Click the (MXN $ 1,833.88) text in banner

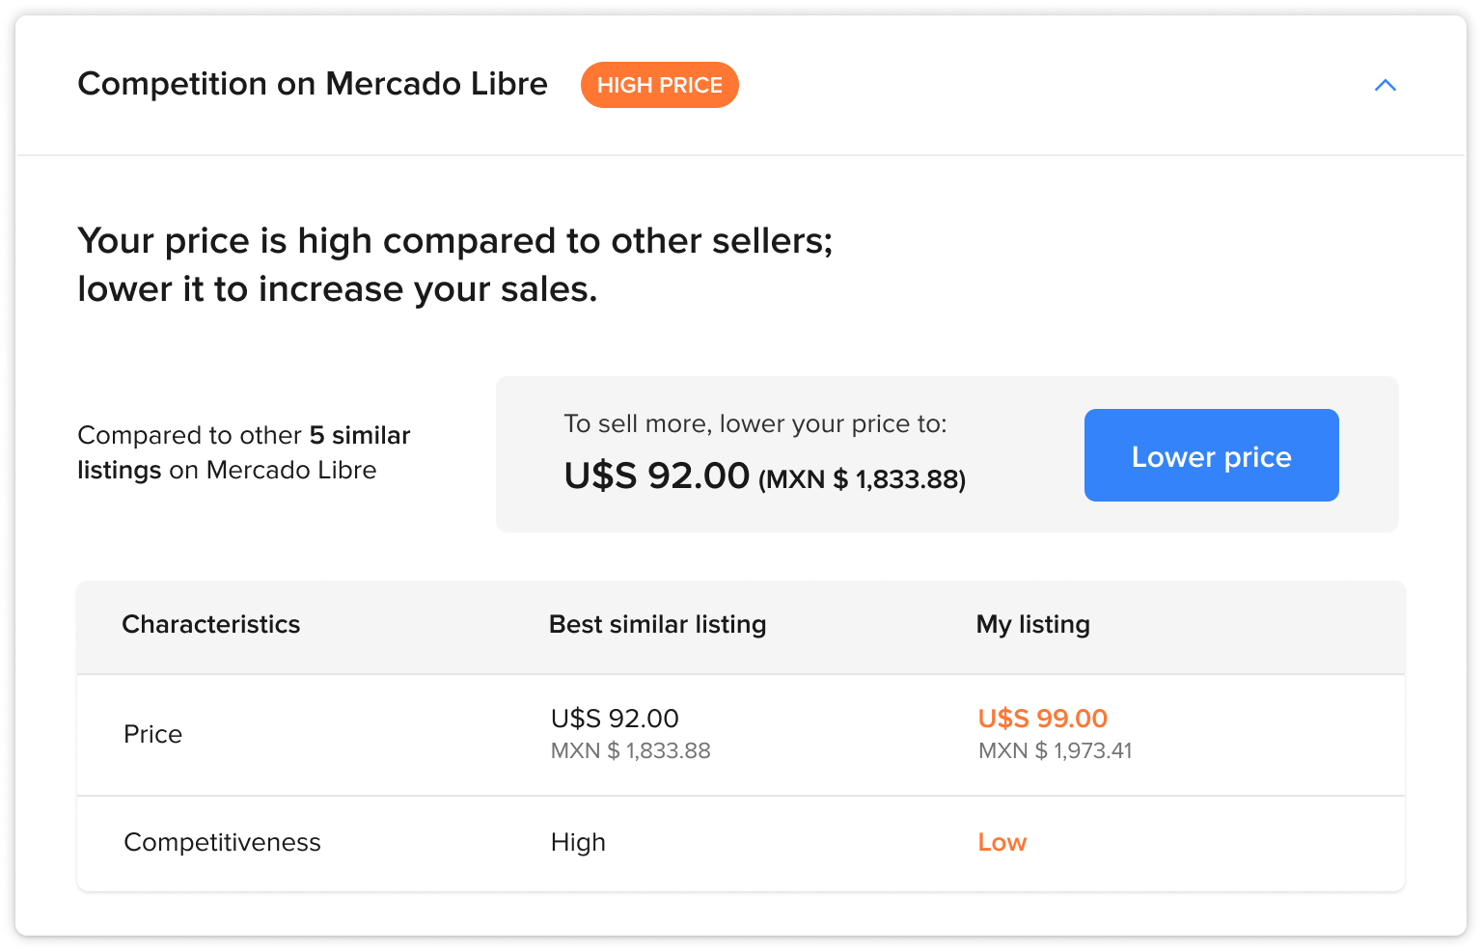tap(863, 479)
